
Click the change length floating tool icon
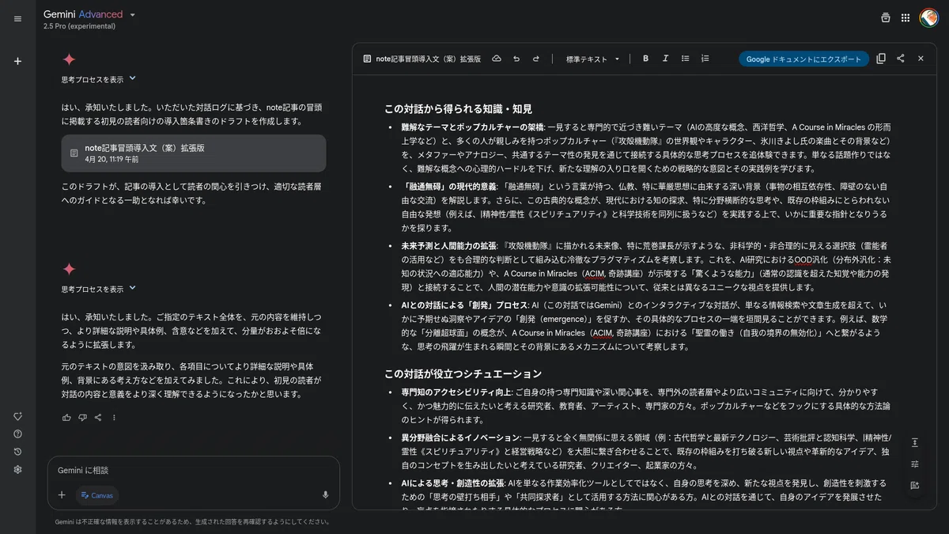click(x=915, y=442)
